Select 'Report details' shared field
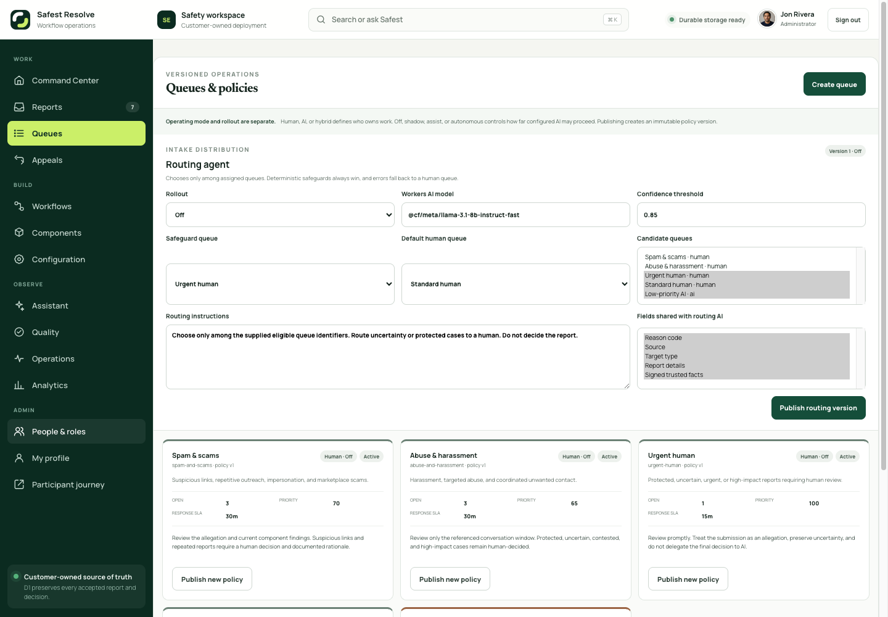888x617 pixels. (747, 365)
